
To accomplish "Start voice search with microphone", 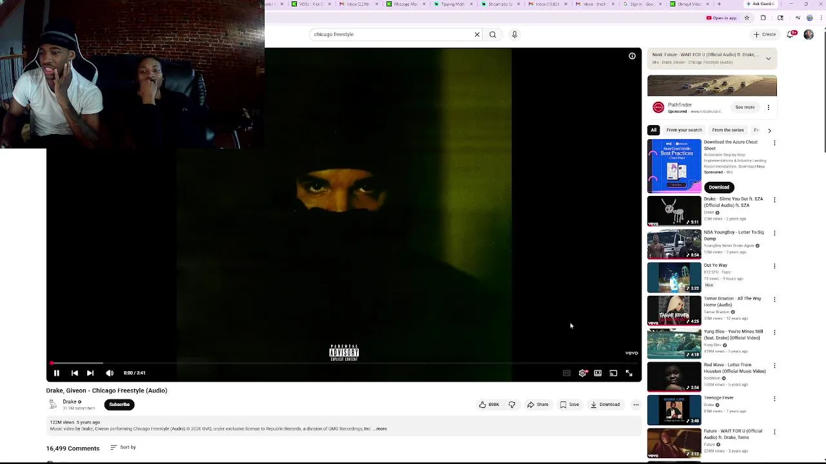I will tap(514, 35).
